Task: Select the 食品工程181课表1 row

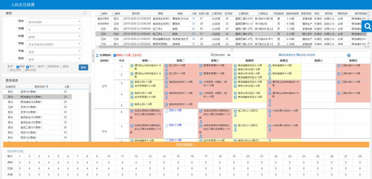Action: coord(37,128)
